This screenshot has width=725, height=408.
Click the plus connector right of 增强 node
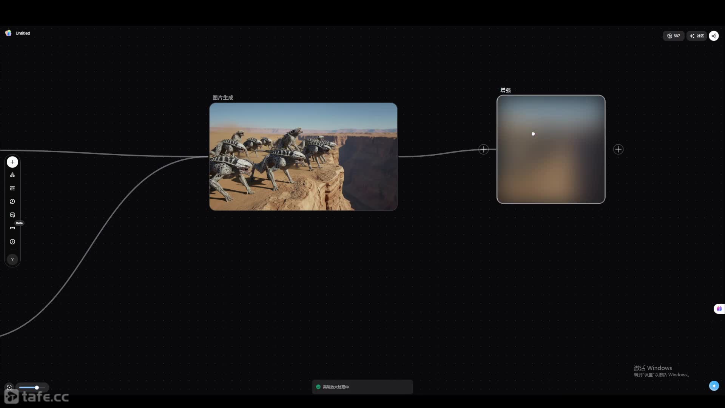618,149
